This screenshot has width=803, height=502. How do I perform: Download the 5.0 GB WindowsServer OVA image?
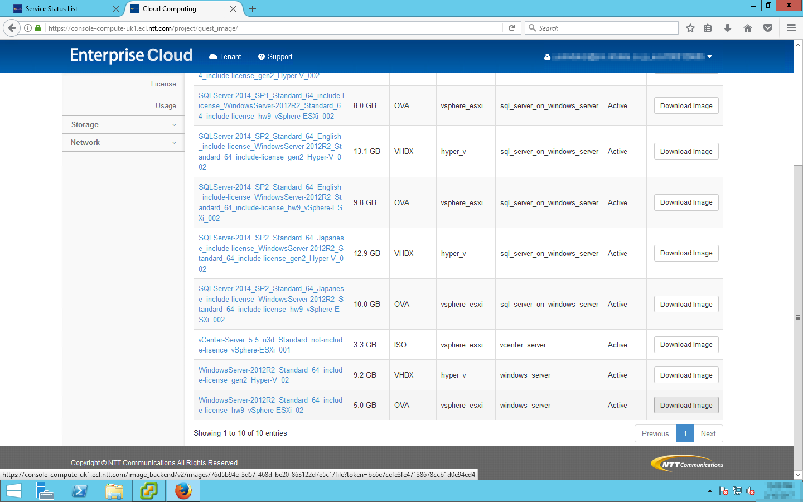pyautogui.click(x=686, y=405)
